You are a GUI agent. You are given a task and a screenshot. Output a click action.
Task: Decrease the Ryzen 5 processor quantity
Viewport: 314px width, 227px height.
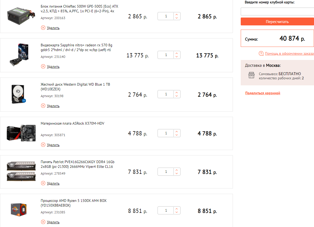click(x=177, y=212)
